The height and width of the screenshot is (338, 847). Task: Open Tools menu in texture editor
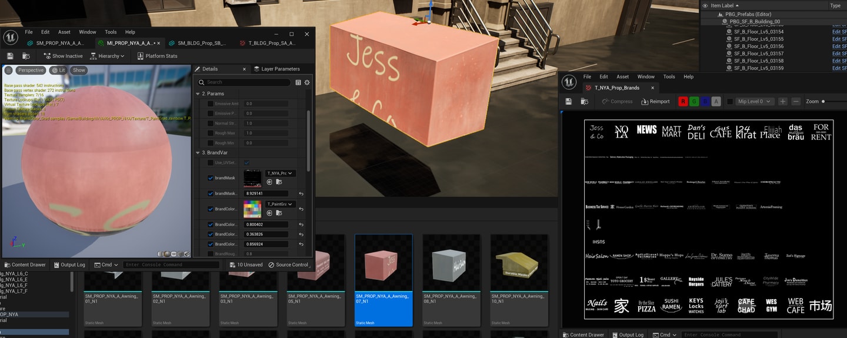pos(669,76)
